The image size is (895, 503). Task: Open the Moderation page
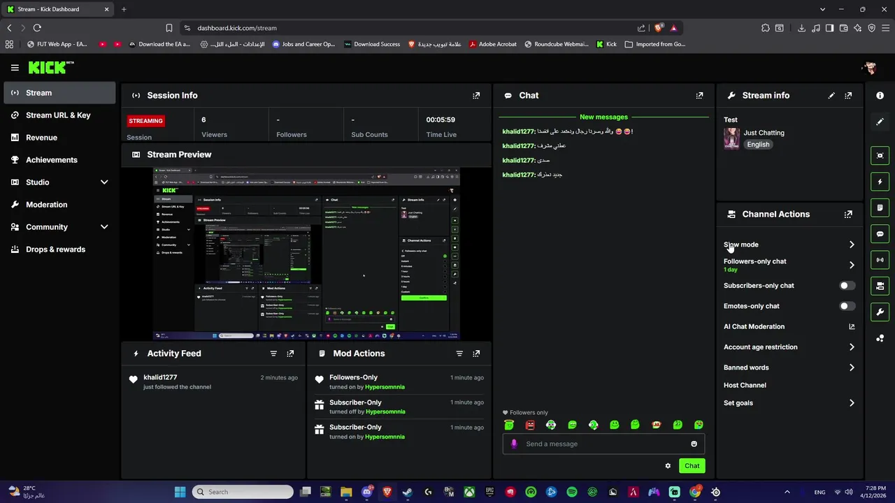pos(59,205)
